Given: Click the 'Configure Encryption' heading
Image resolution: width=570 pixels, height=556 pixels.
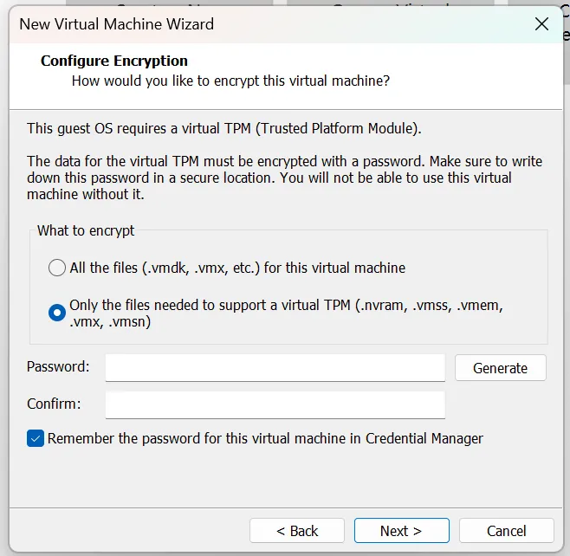Looking at the screenshot, I should pyautogui.click(x=114, y=61).
